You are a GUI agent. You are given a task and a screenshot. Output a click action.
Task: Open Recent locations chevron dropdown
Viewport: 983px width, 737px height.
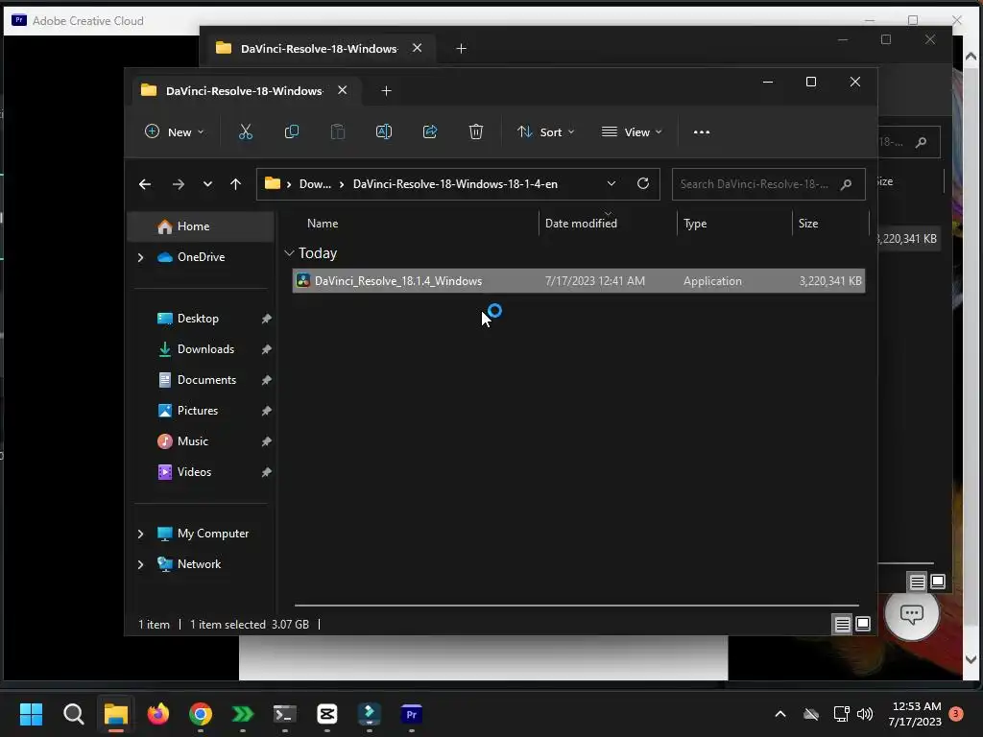pyautogui.click(x=207, y=184)
